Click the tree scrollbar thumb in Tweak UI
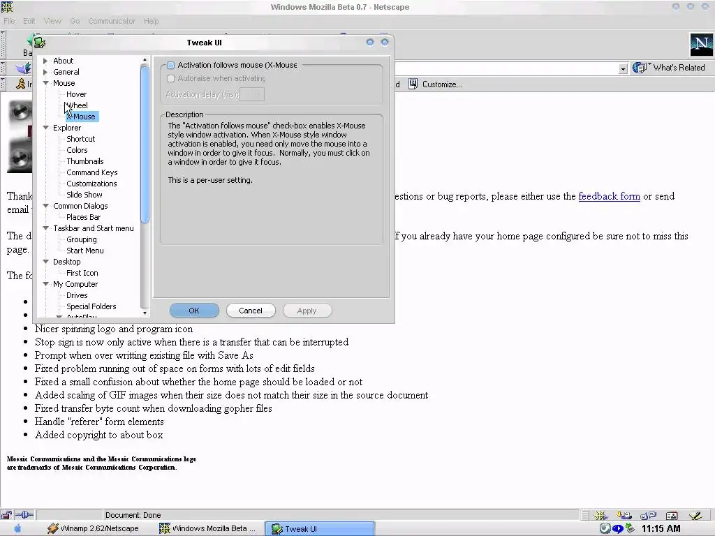 pyautogui.click(x=145, y=145)
